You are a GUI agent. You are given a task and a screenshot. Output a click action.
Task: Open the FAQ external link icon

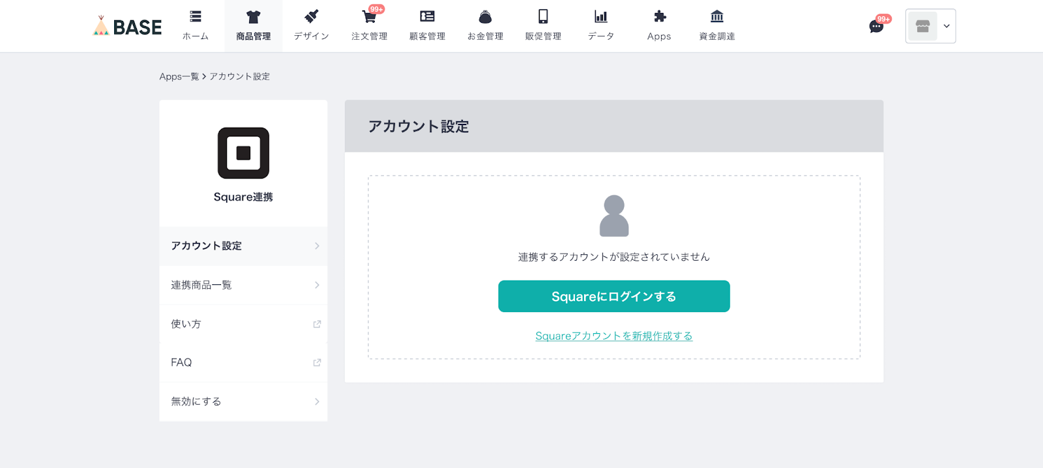(x=317, y=362)
